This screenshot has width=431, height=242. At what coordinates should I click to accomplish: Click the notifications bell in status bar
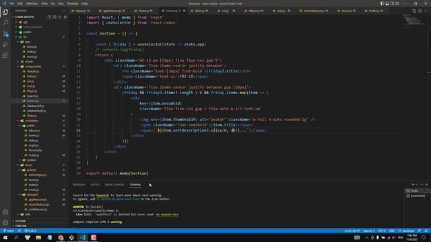coord(426,231)
